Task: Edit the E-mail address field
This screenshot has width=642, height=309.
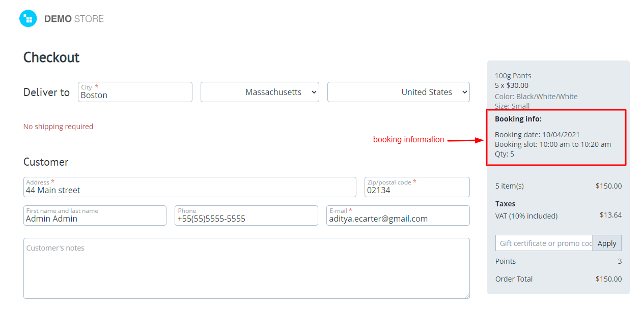Action: click(398, 215)
